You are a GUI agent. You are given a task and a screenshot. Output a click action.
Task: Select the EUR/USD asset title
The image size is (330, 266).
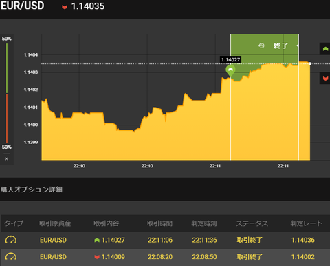22,6
